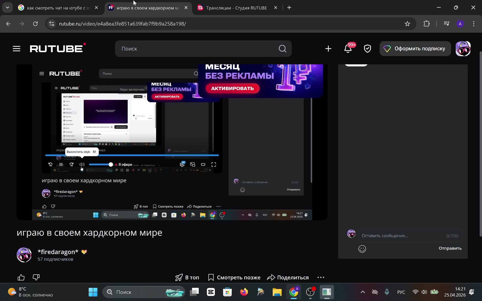This screenshot has width=482, height=301.
Task: Open the volume icon in the system tray
Action: (x=424, y=292)
